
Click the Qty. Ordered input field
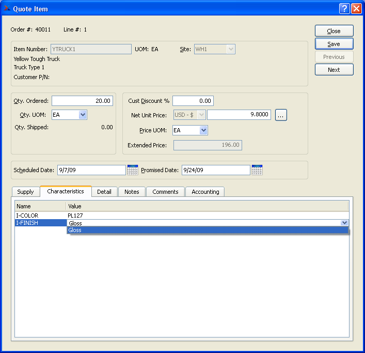82,101
